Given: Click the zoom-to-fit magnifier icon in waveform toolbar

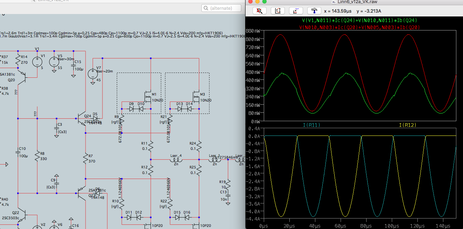Looking at the screenshot, I should click(260, 11).
